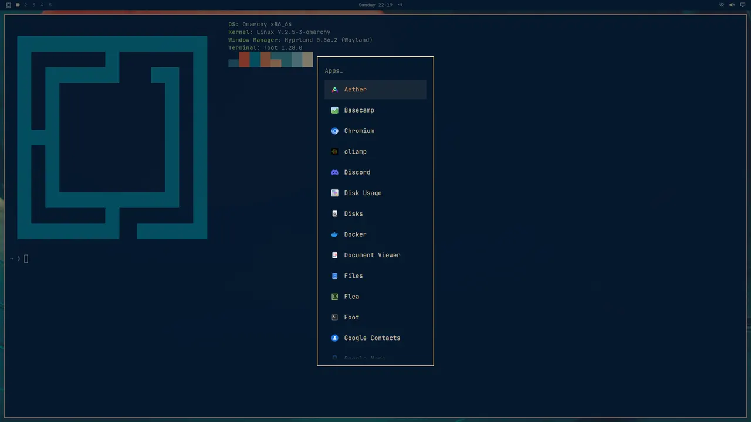This screenshot has height=422, width=751.
Task: Click the audio volume tray icon
Action: tap(732, 5)
